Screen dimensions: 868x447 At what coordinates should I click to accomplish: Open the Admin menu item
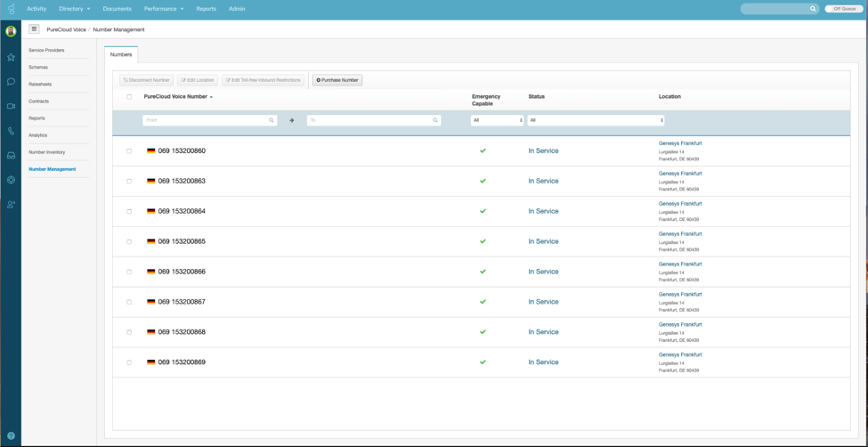[237, 9]
